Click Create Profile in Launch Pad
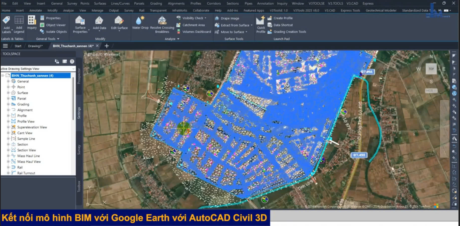 (280, 18)
